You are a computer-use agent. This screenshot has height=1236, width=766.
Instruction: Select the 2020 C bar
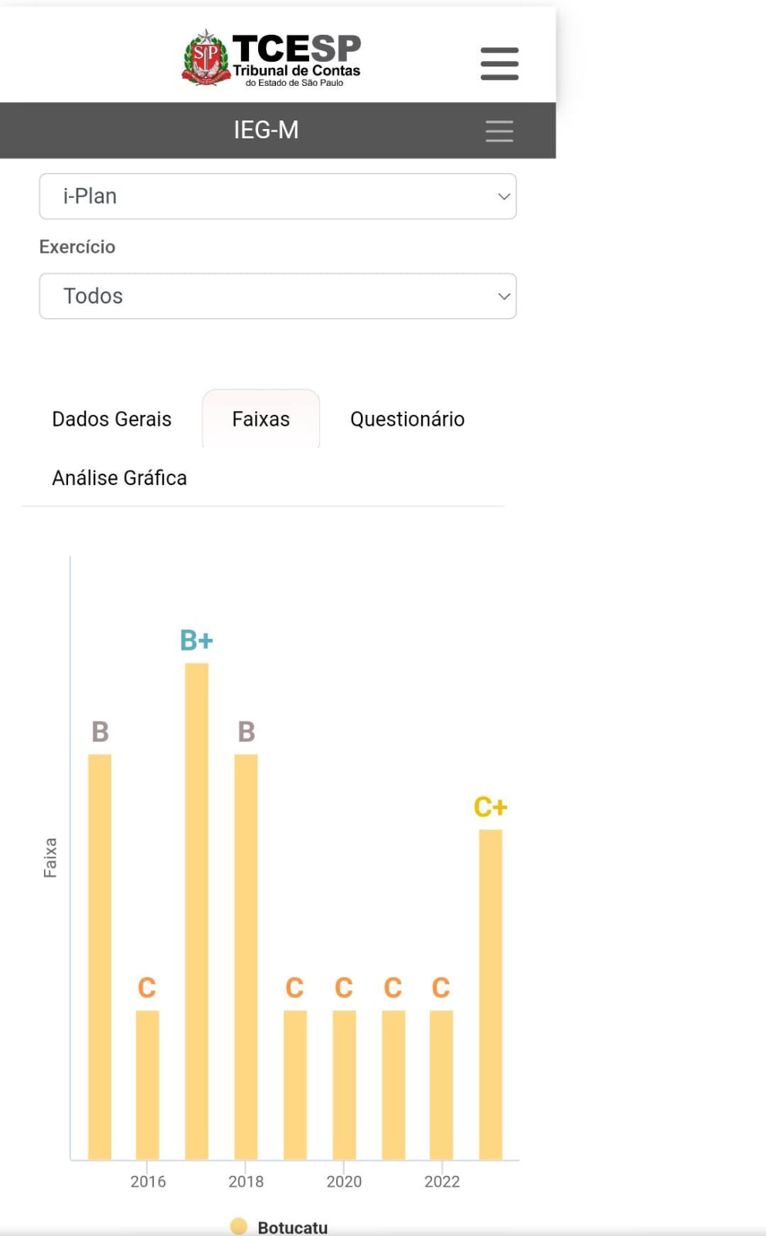pos(344,1085)
